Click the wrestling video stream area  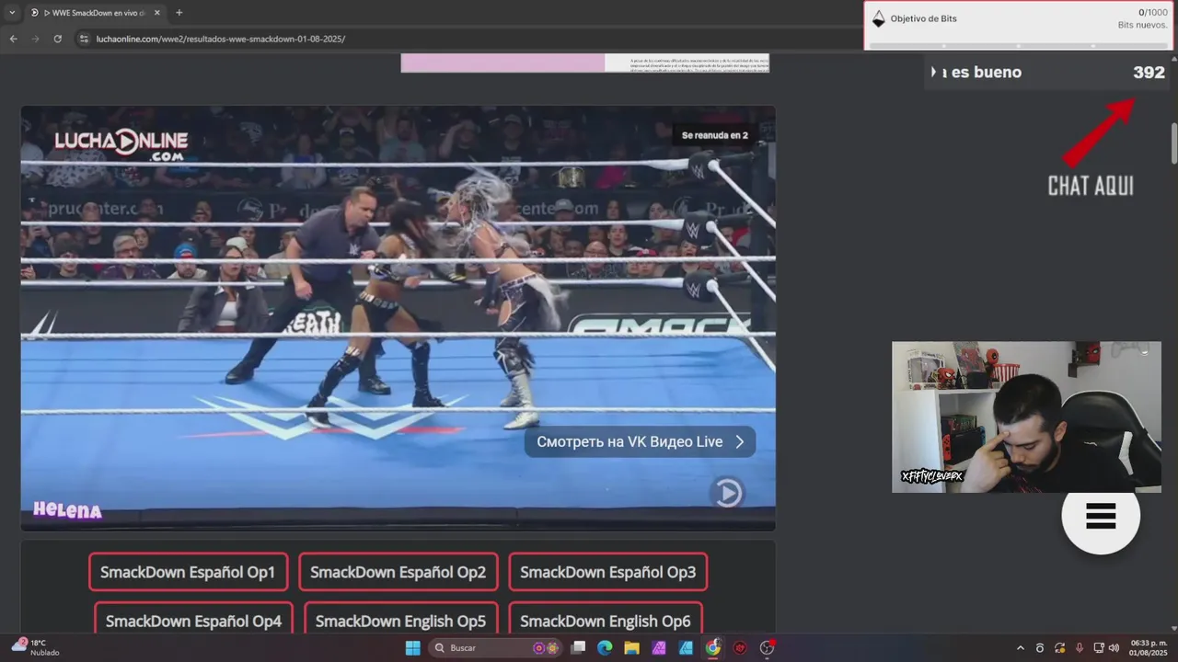[398, 318]
